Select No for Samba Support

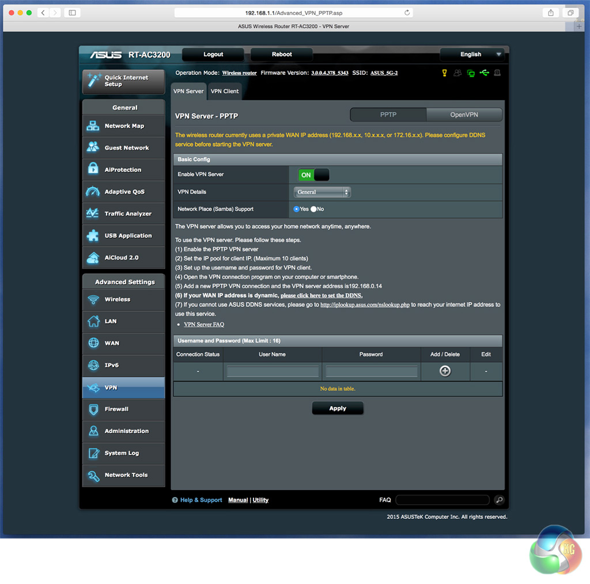[x=313, y=209]
